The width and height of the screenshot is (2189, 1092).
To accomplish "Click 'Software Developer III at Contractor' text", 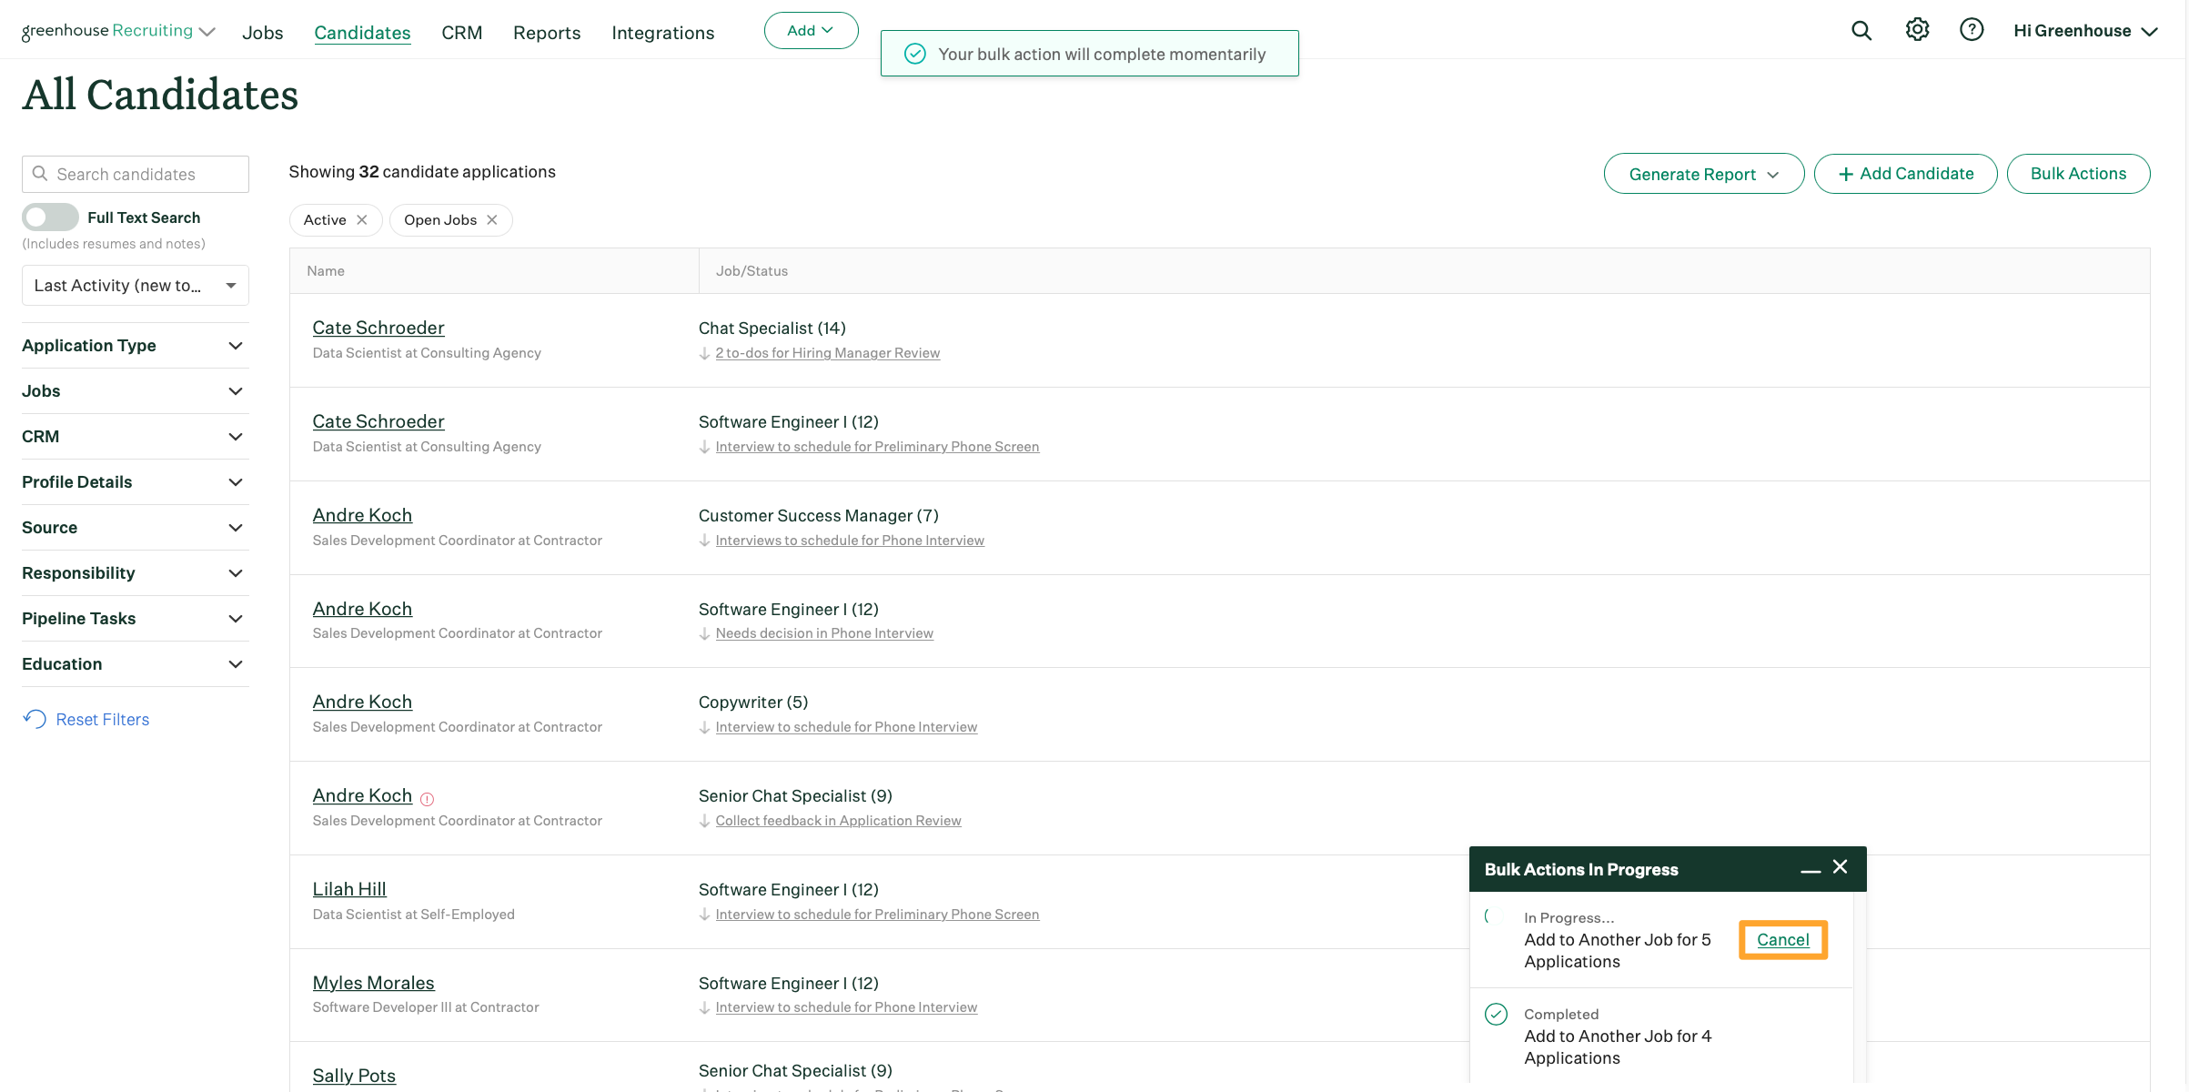I will [x=426, y=1007].
